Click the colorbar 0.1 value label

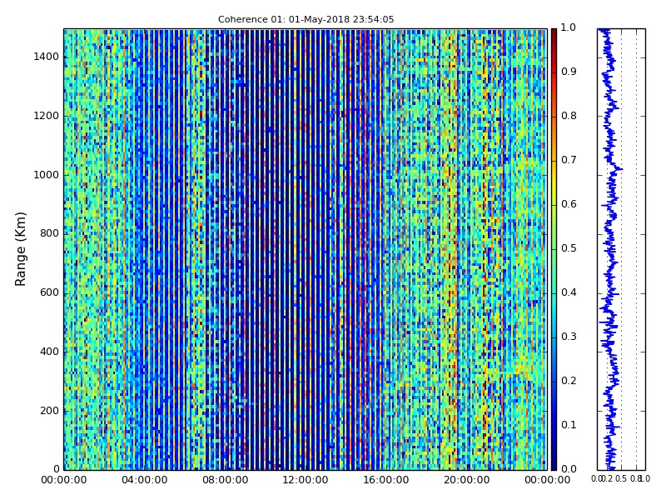(569, 426)
